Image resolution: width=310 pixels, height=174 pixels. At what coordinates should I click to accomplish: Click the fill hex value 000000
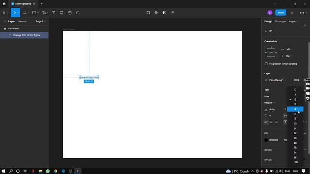tap(274, 140)
